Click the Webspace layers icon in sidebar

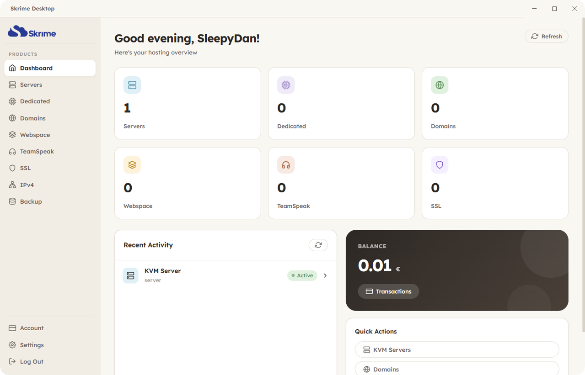pos(12,135)
